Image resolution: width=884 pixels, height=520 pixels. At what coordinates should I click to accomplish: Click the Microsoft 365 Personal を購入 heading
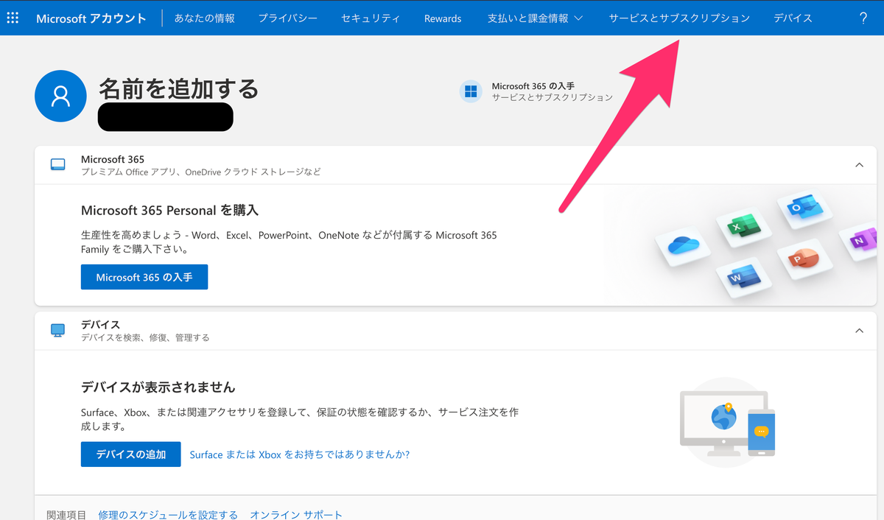tap(170, 210)
